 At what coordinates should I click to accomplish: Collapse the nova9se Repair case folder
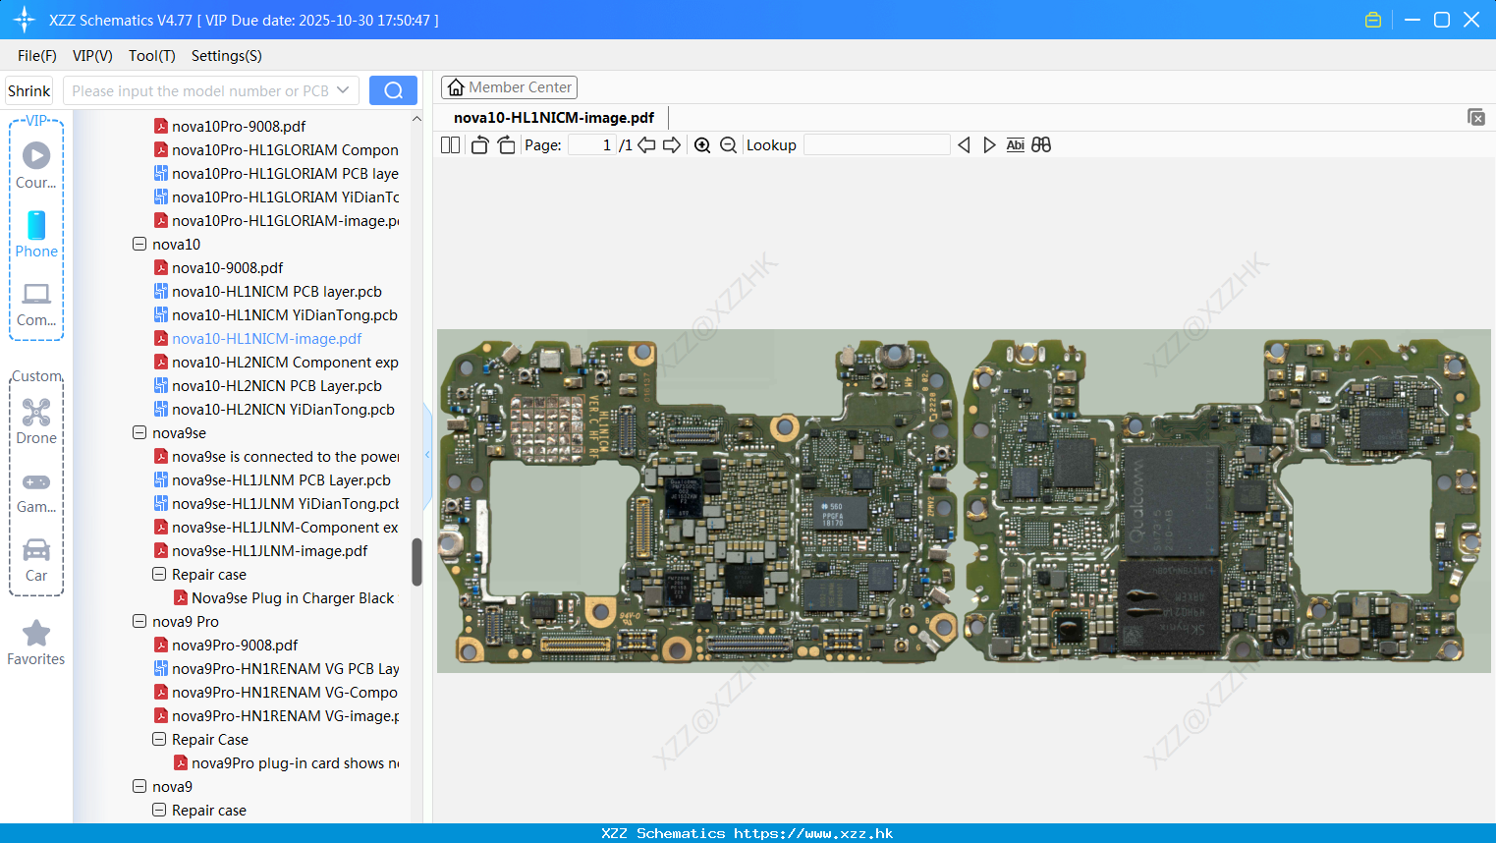(x=159, y=574)
